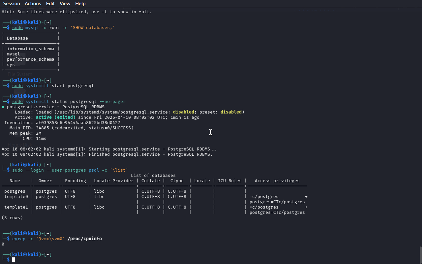This screenshot has height=264, width=422.
Task: Click the template0 row name
Action: tap(16, 197)
